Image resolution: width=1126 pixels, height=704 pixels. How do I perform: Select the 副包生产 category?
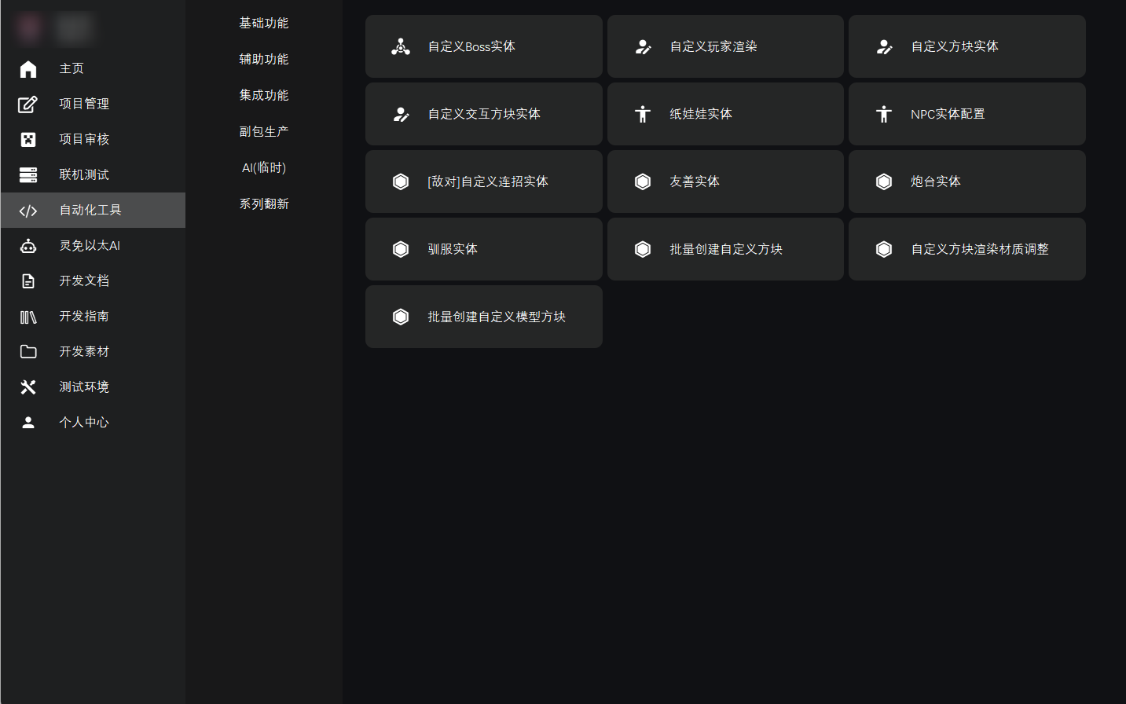point(264,132)
